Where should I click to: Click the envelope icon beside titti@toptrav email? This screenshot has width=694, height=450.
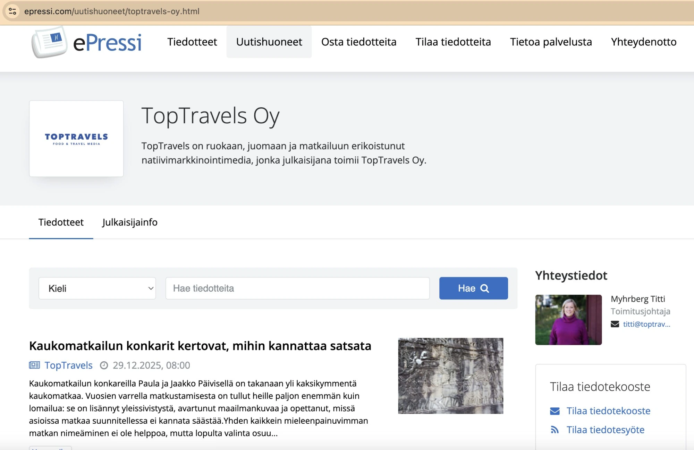615,324
